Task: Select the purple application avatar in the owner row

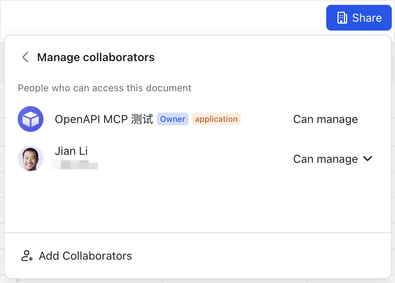Action: (x=31, y=119)
